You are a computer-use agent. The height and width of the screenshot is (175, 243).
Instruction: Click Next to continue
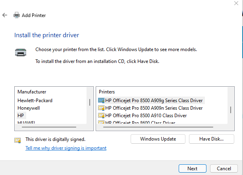(x=192, y=169)
